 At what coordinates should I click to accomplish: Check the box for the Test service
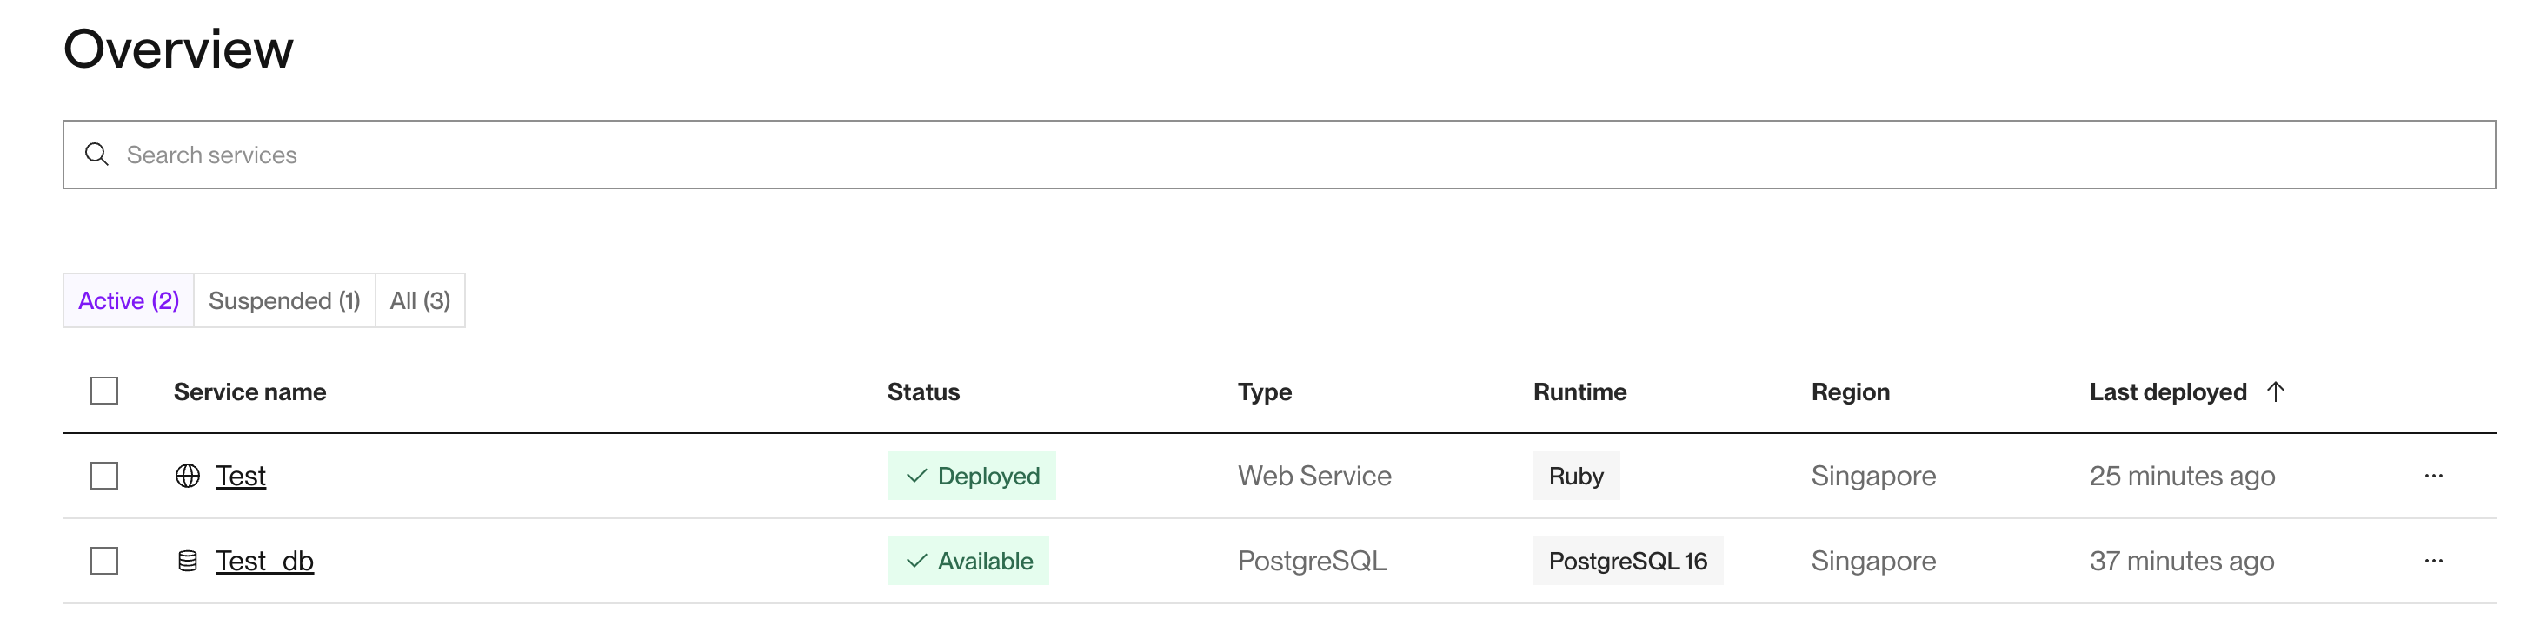point(103,476)
